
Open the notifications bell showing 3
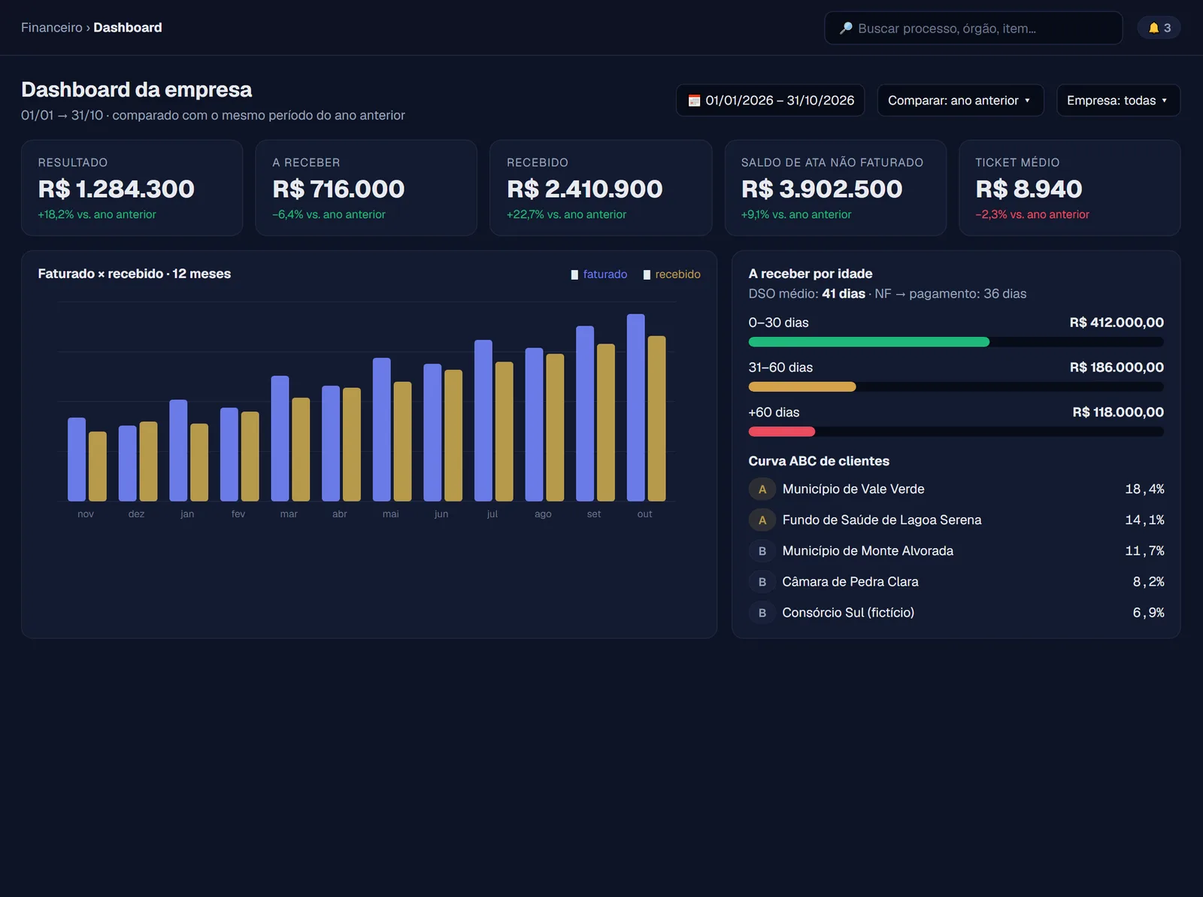click(1159, 28)
